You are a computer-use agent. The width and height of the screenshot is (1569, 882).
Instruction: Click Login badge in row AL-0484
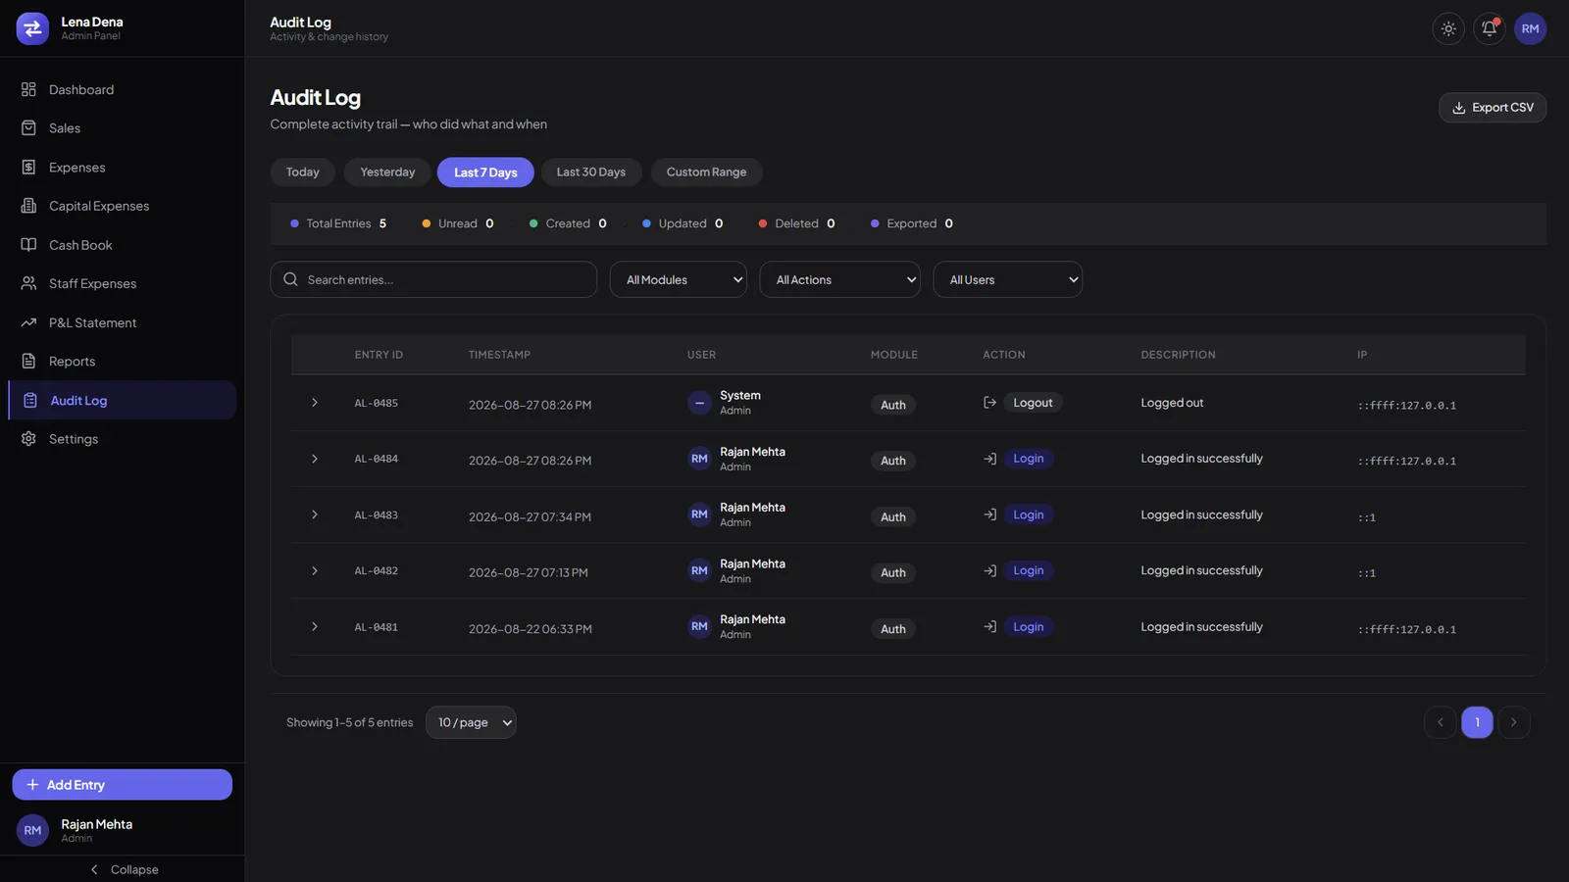pos(1028,459)
